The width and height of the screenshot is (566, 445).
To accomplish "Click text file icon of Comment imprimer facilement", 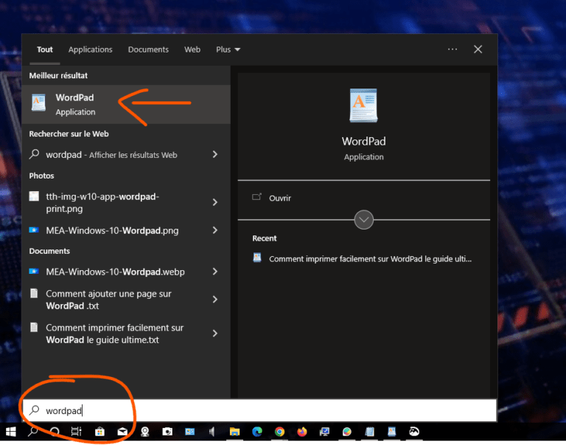I will click(34, 327).
